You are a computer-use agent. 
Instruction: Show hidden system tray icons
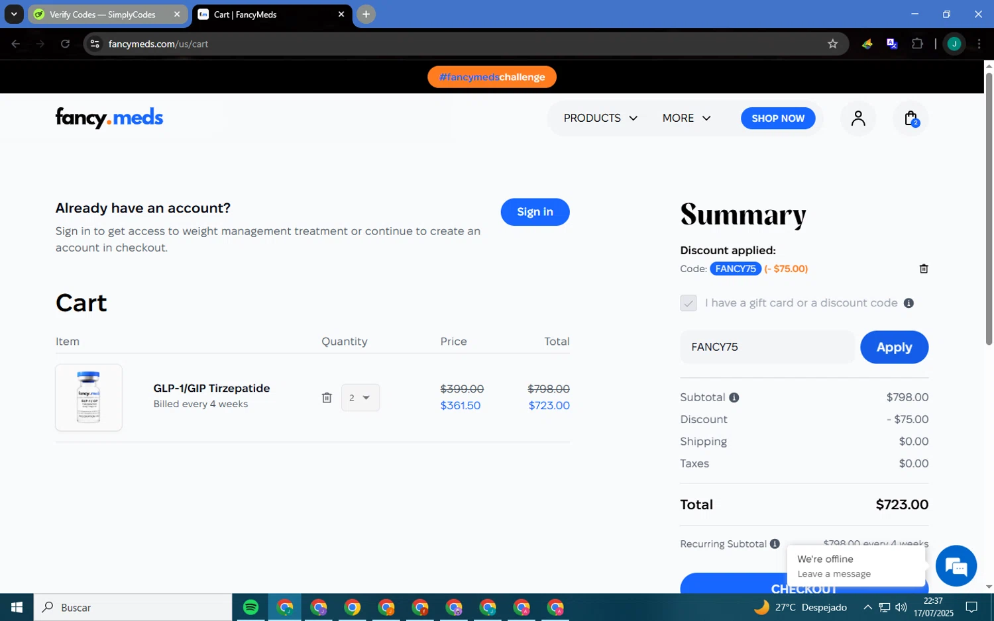(867, 607)
